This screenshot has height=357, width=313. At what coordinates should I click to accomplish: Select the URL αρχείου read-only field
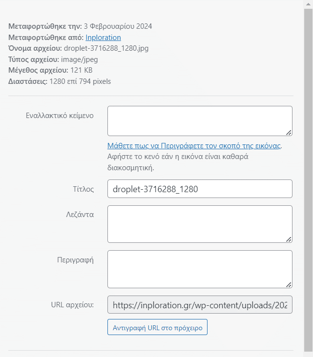(200, 305)
